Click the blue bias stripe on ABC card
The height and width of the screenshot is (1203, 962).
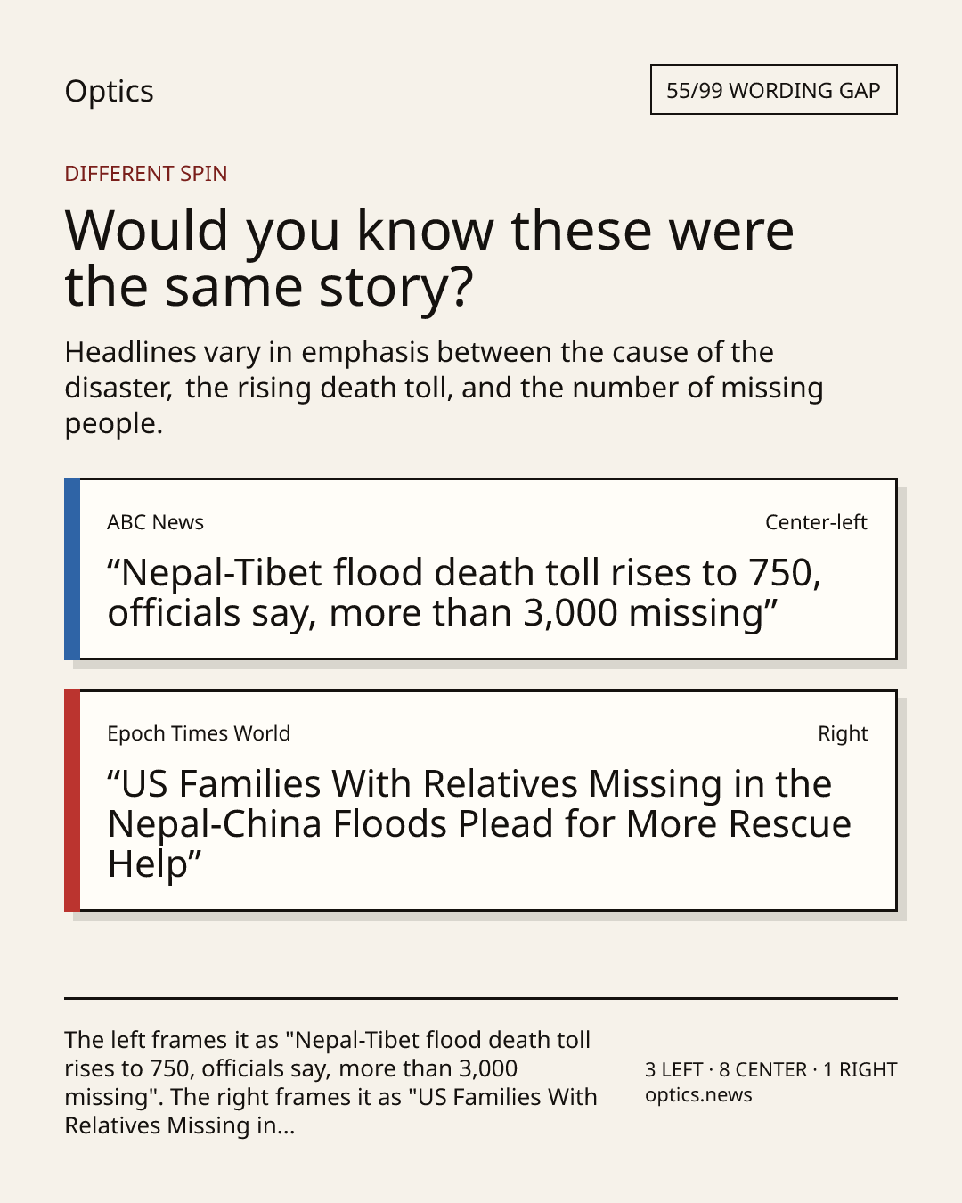(x=72, y=569)
